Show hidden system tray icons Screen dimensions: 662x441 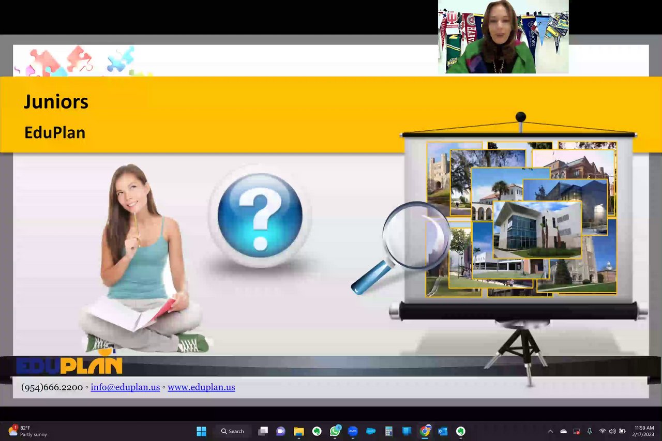[550, 431]
